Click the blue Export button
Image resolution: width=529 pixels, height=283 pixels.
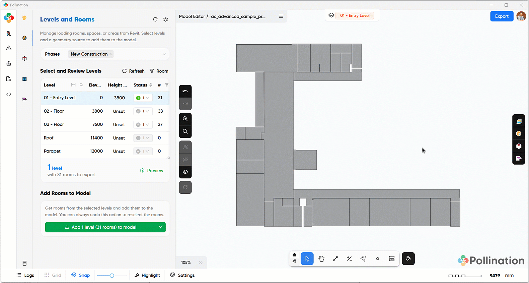(x=502, y=16)
